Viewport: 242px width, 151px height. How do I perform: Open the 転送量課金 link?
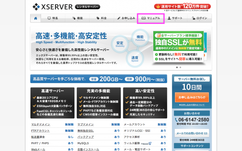pos(38,137)
